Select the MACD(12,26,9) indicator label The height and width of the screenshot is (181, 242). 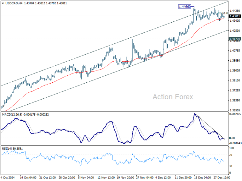[12, 114]
